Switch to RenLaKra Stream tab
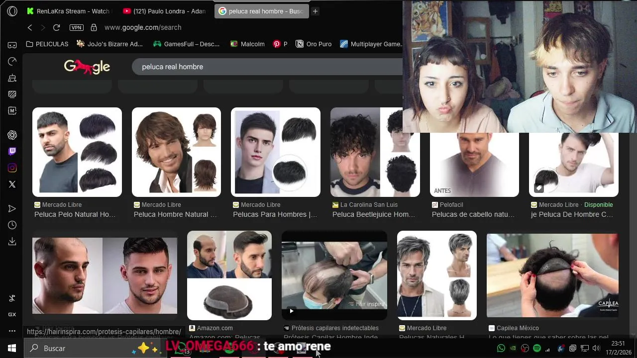637x358 pixels. (68, 11)
